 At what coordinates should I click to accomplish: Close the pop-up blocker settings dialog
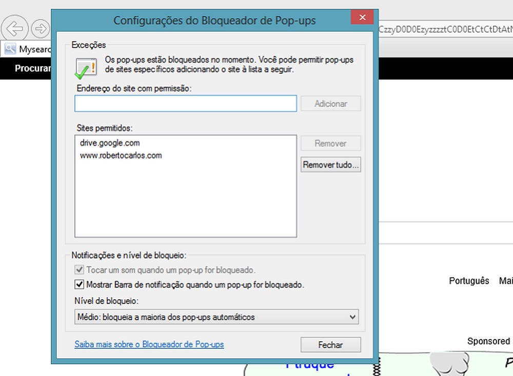click(362, 17)
